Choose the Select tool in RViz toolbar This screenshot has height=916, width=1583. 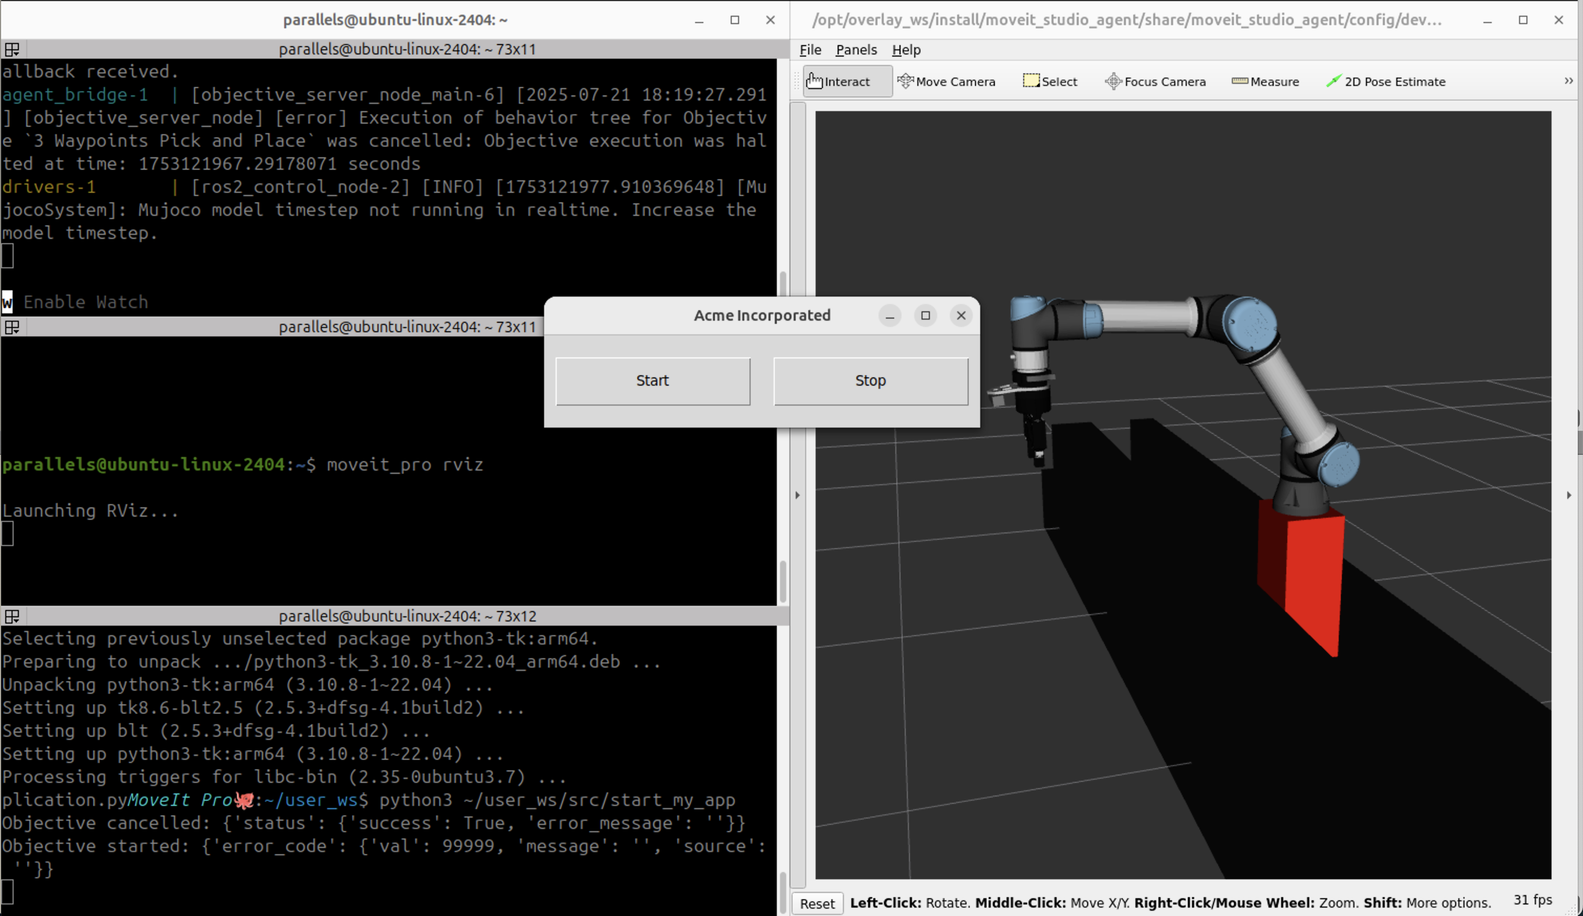[1050, 82]
